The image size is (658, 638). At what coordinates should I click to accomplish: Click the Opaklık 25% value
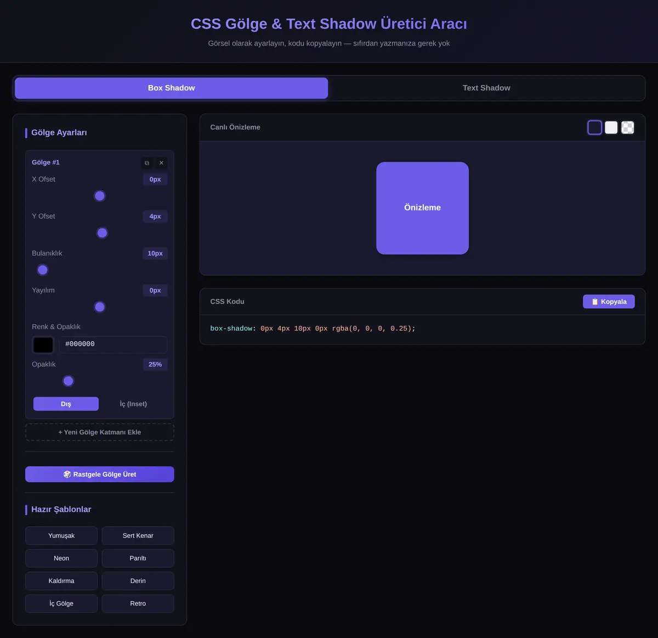click(x=155, y=364)
